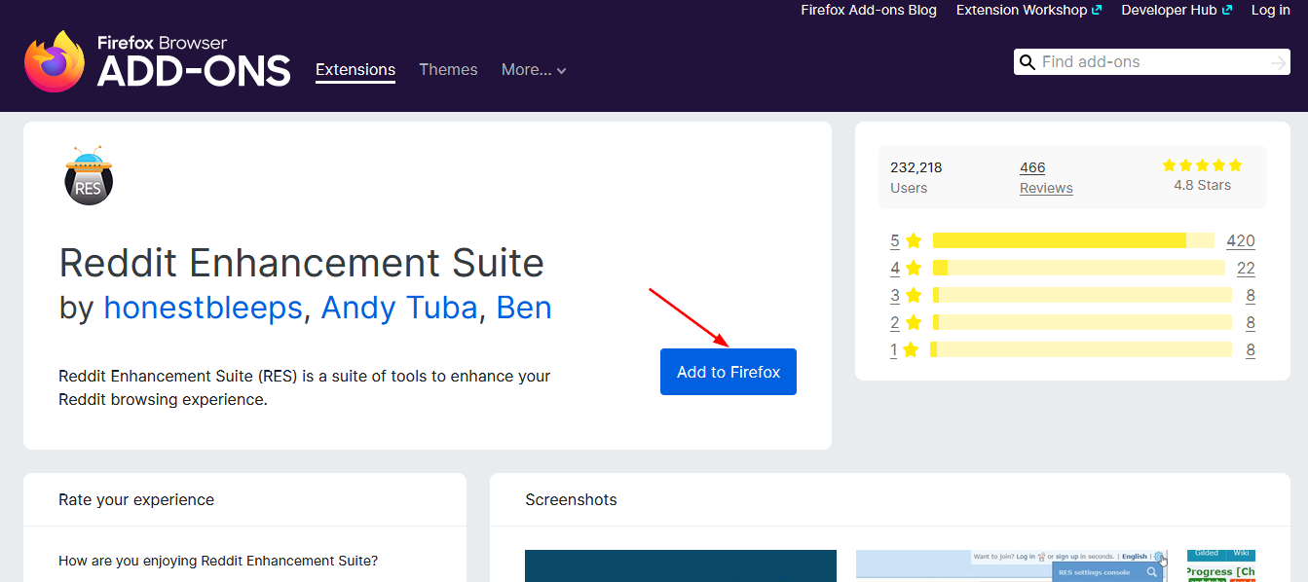Click the Log in link
Image resolution: width=1308 pixels, height=582 pixels.
[x=1271, y=10]
